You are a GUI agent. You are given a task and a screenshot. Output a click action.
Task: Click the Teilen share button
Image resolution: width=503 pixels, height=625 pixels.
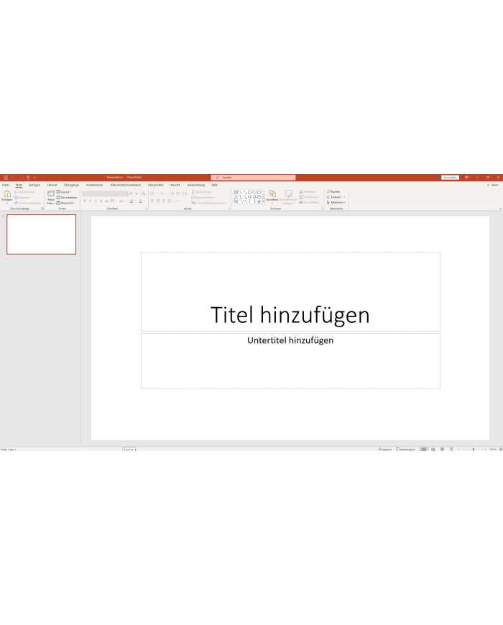click(x=493, y=185)
